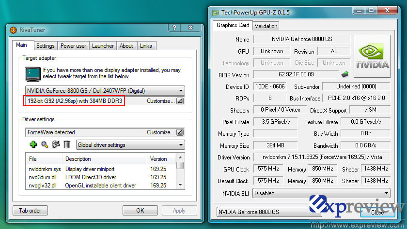
Task: Click the Bus Width field 0 Bit
Action: click(365, 133)
